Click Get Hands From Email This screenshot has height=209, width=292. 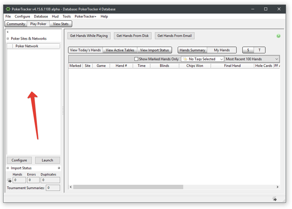click(174, 36)
